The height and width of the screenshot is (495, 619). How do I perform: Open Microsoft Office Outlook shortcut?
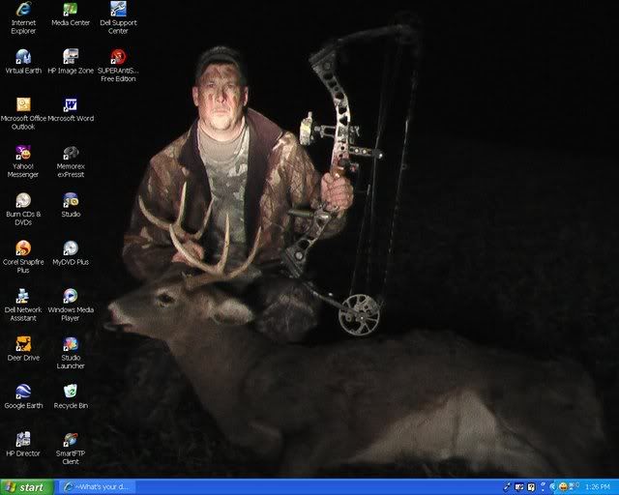pyautogui.click(x=23, y=114)
